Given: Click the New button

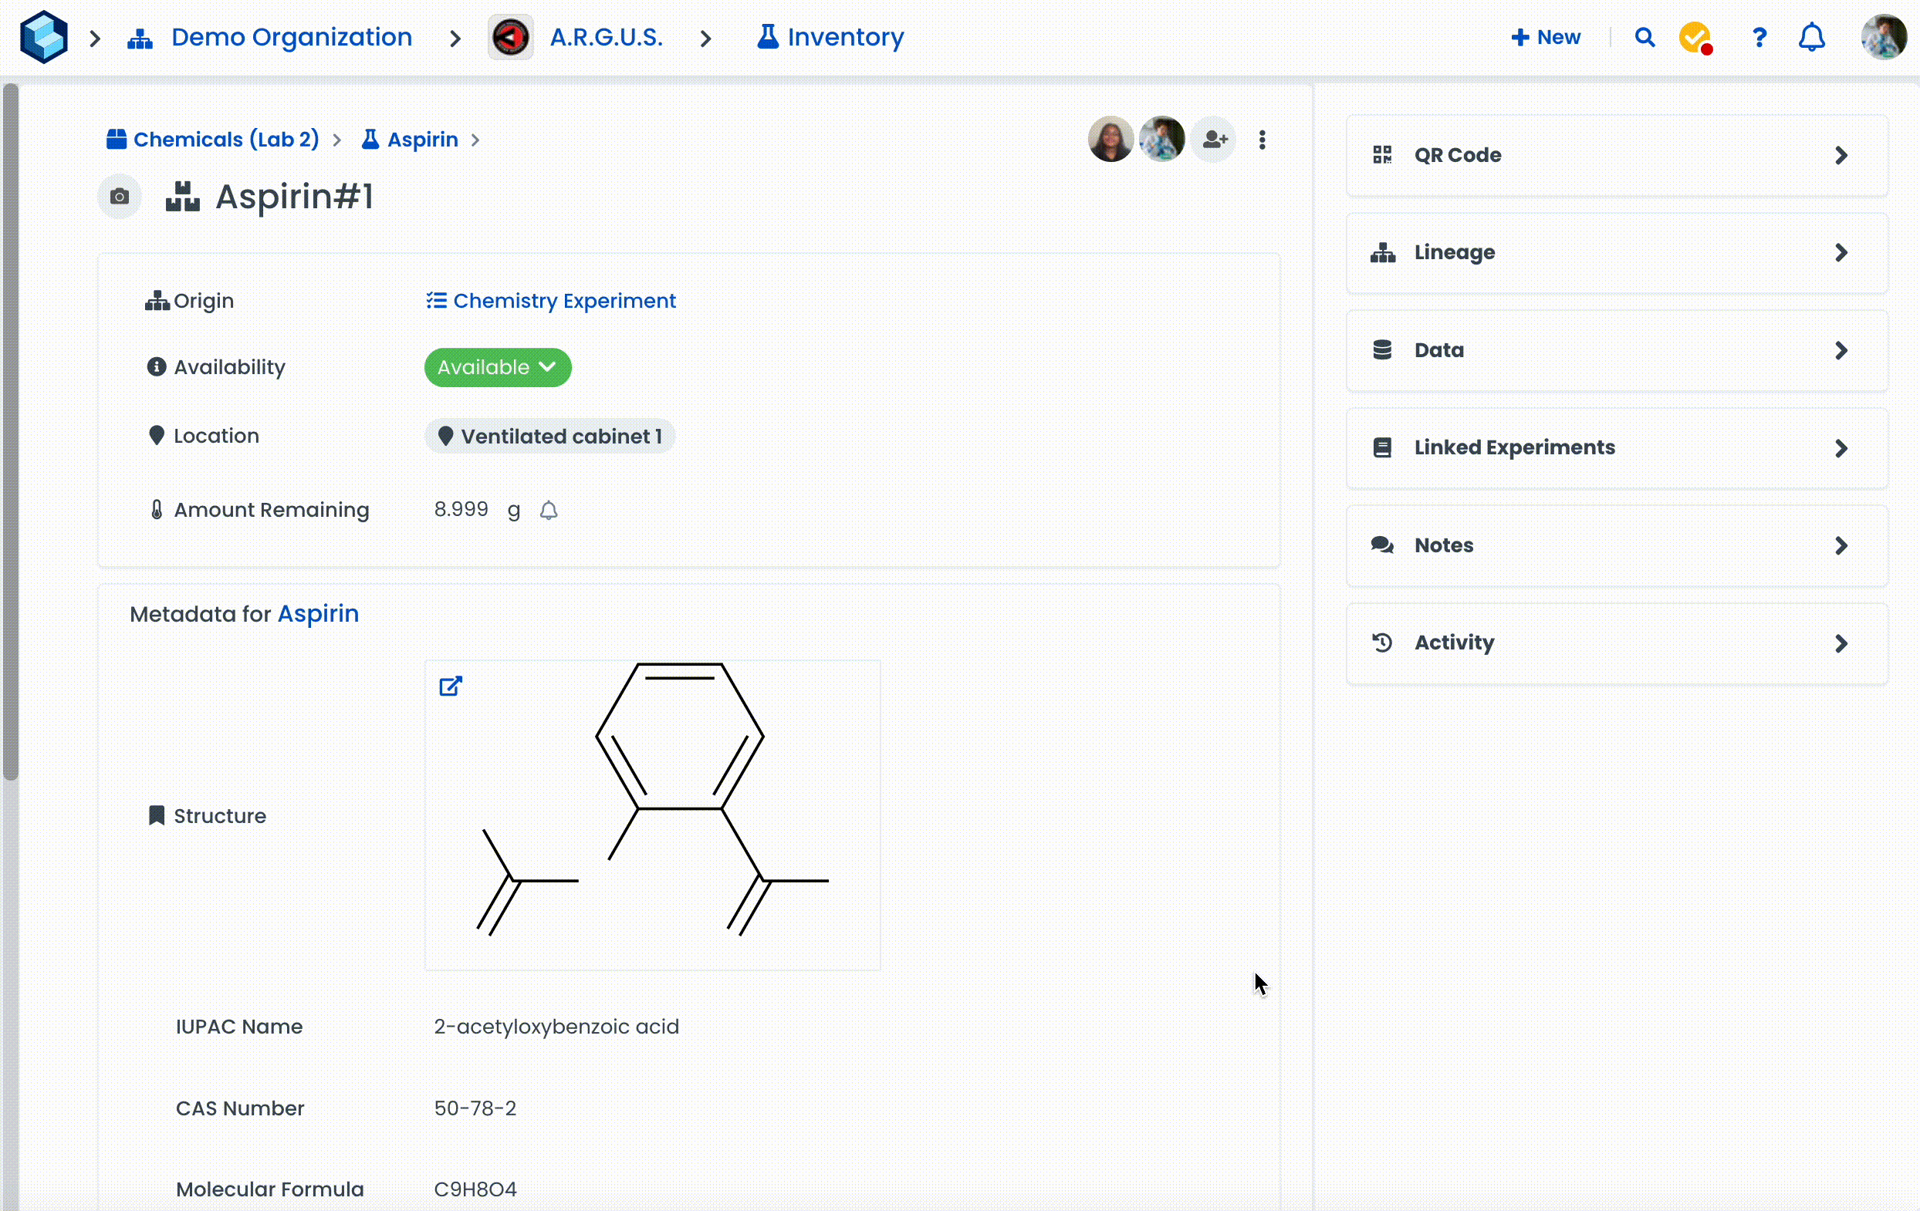Looking at the screenshot, I should (1545, 38).
